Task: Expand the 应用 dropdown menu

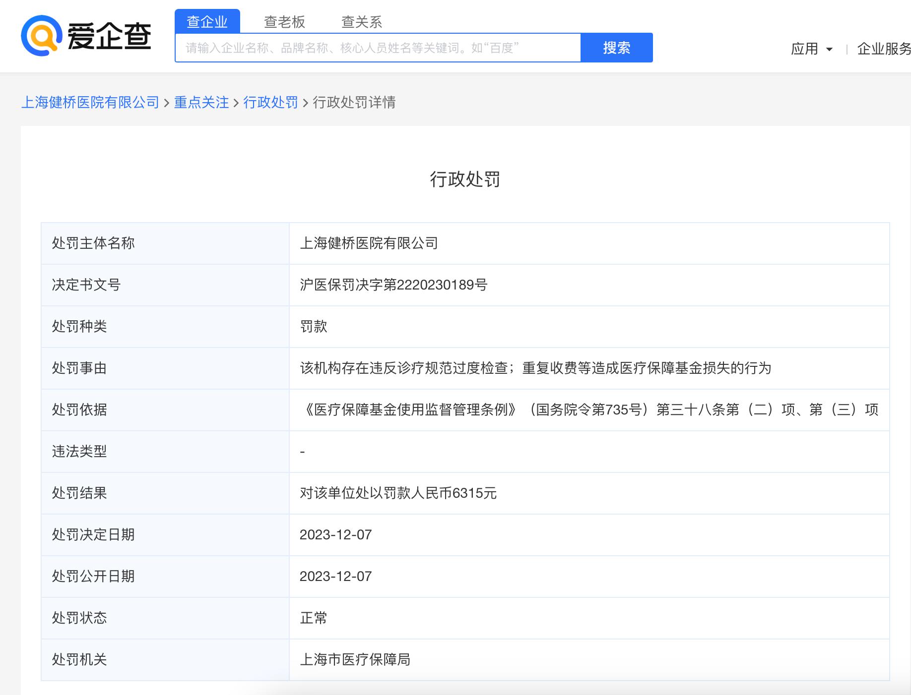Action: pos(804,49)
